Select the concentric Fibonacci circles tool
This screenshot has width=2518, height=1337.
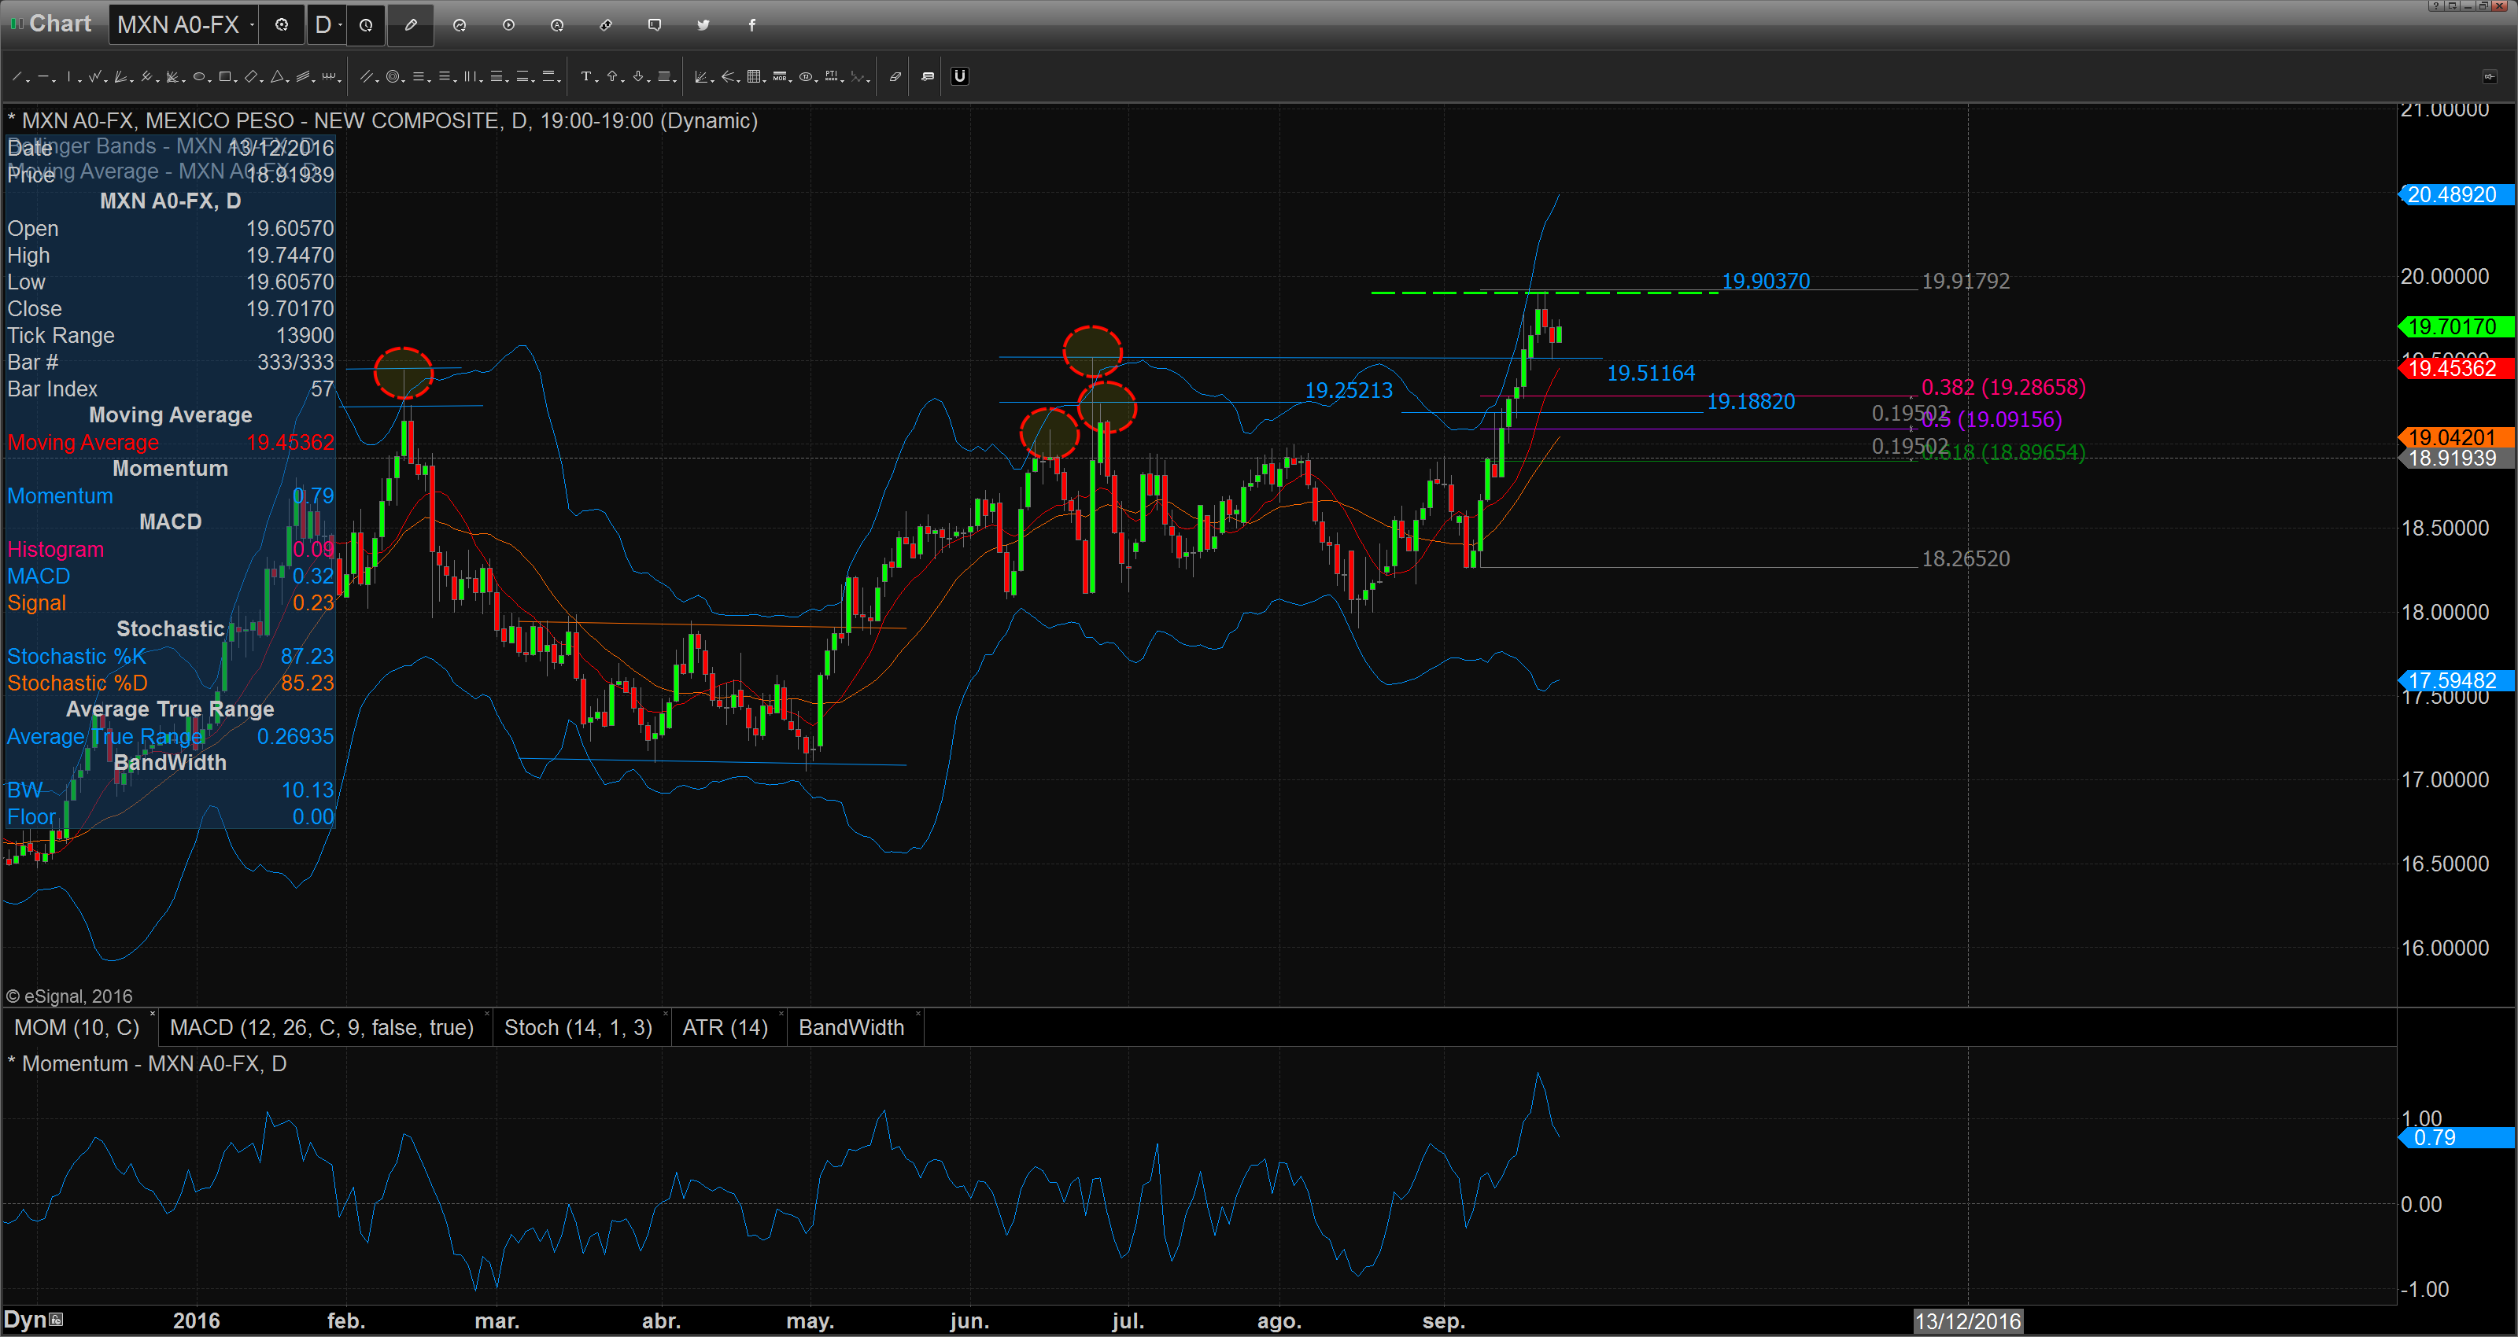tap(393, 76)
